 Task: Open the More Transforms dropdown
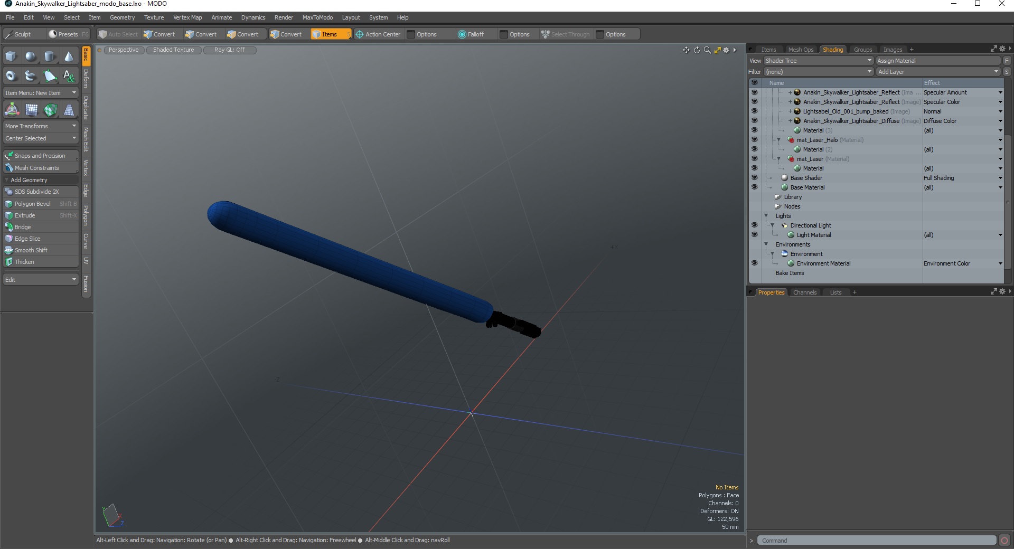tap(41, 126)
